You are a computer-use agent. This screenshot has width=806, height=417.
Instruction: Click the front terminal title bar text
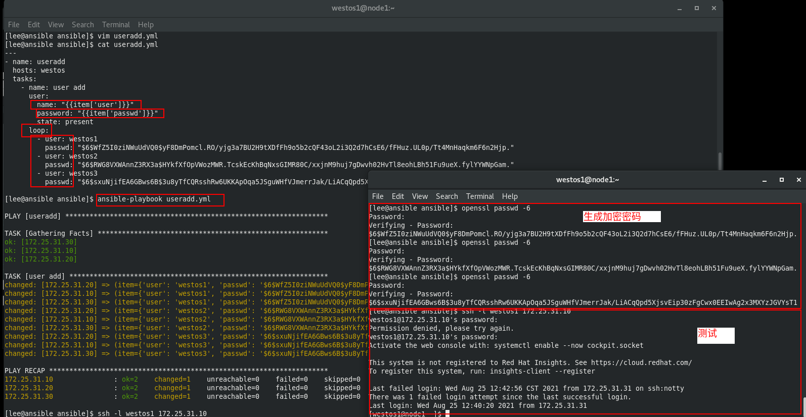coord(588,180)
